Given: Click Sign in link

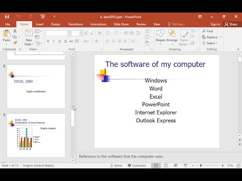Looking at the screenshot, I should point(215,24).
